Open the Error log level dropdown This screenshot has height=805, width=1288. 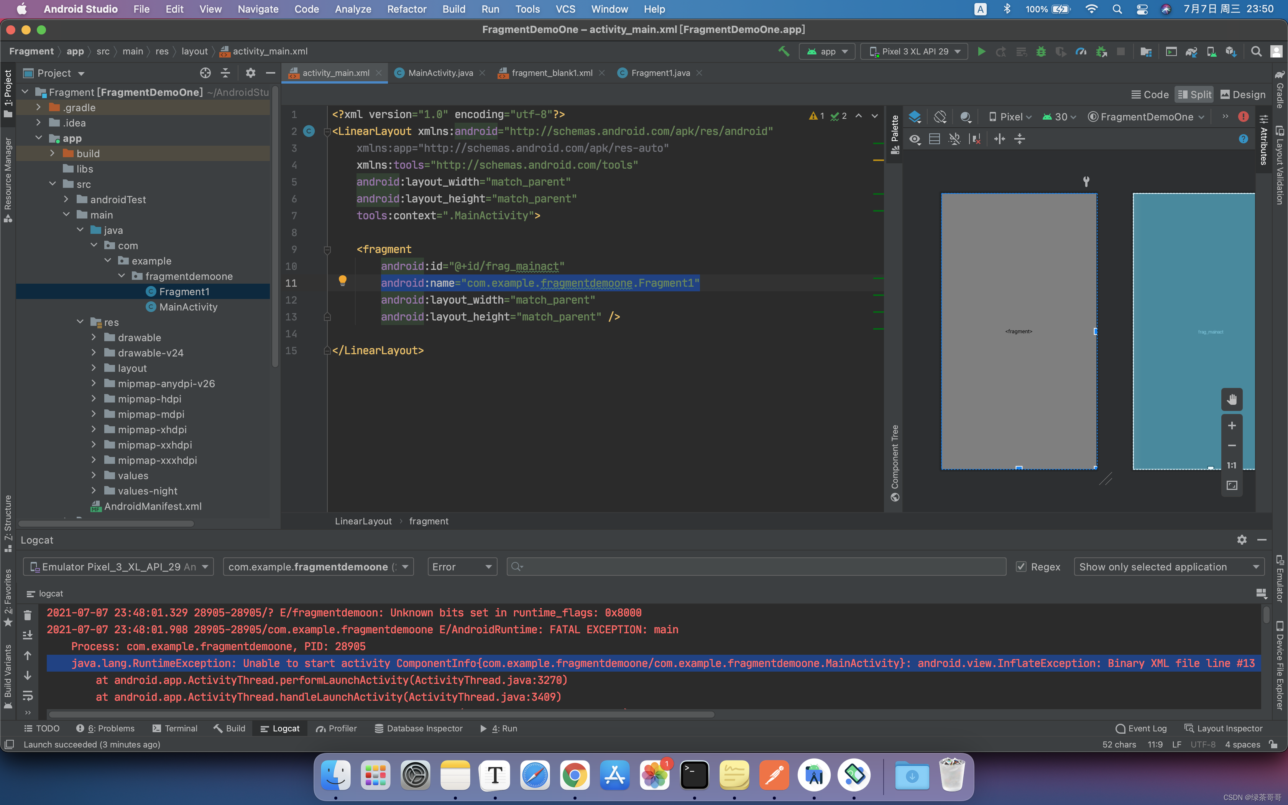[462, 567]
